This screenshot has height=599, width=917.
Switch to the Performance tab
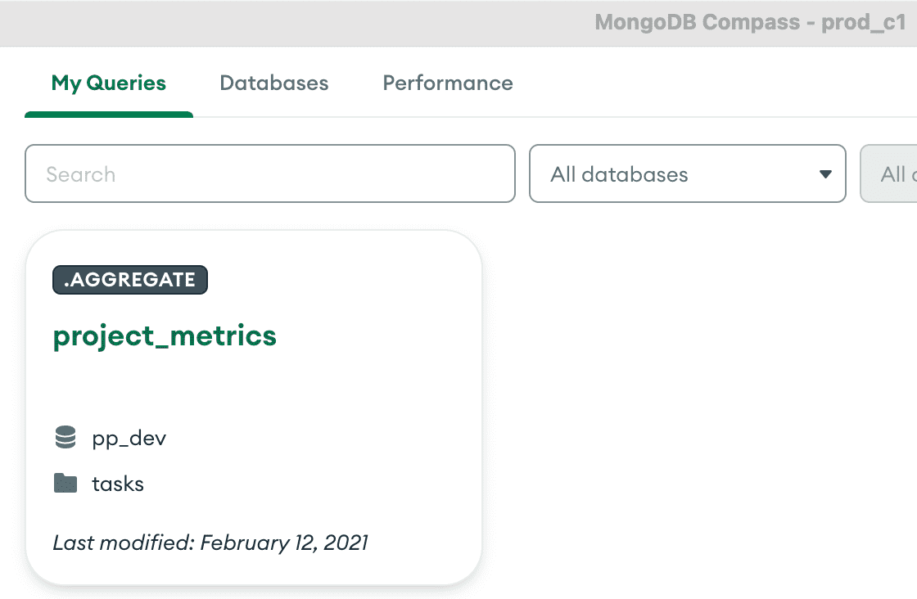[447, 83]
